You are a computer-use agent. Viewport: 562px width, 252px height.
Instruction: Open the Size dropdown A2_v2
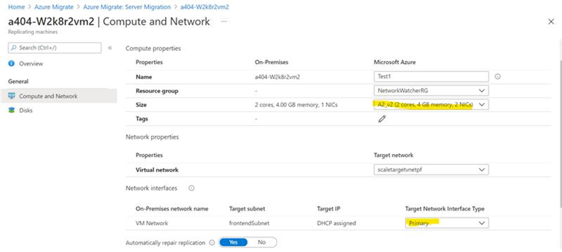tap(431, 105)
